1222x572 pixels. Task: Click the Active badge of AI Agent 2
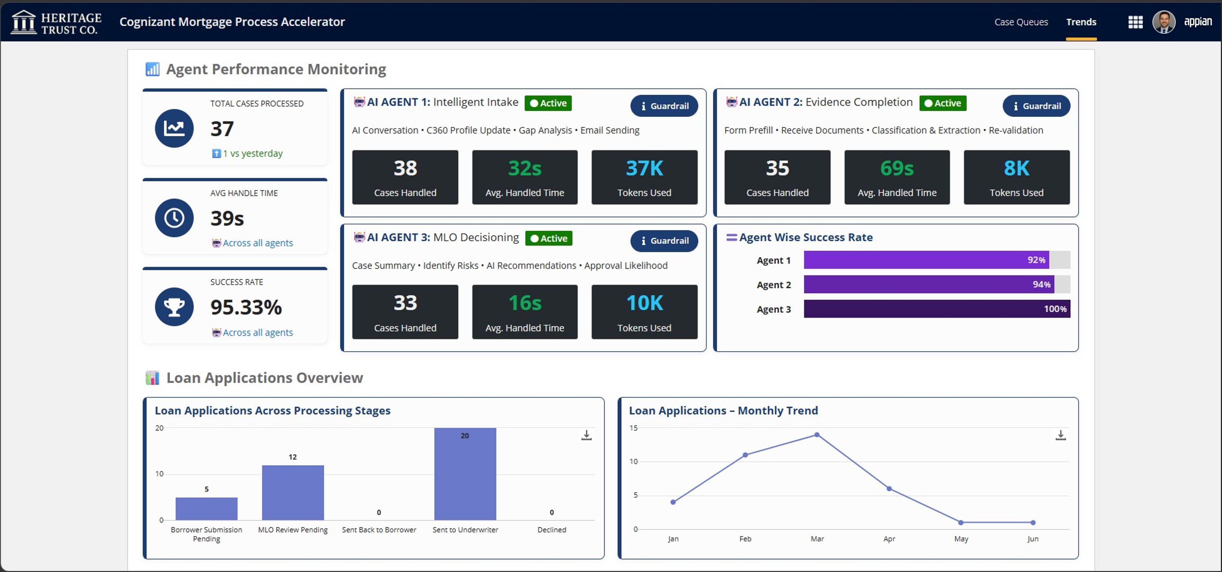pyautogui.click(x=943, y=103)
